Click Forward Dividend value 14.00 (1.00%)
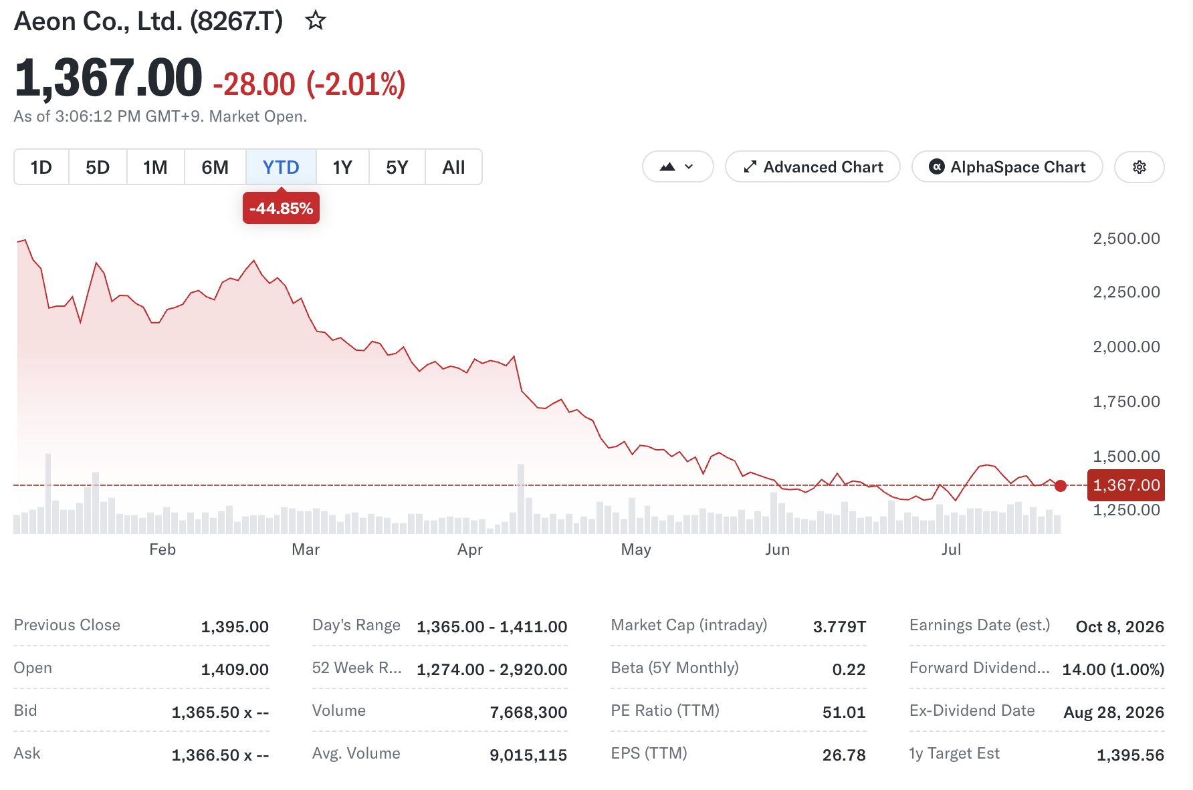1193x790 pixels. (1113, 670)
